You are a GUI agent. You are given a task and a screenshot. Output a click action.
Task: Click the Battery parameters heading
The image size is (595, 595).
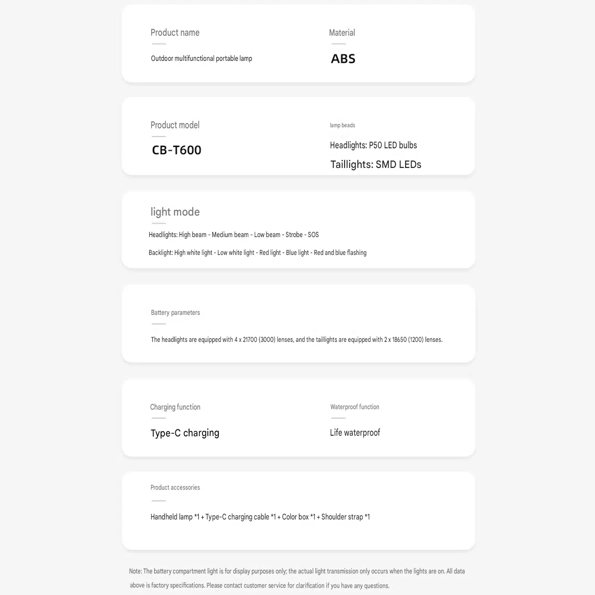[x=175, y=313]
